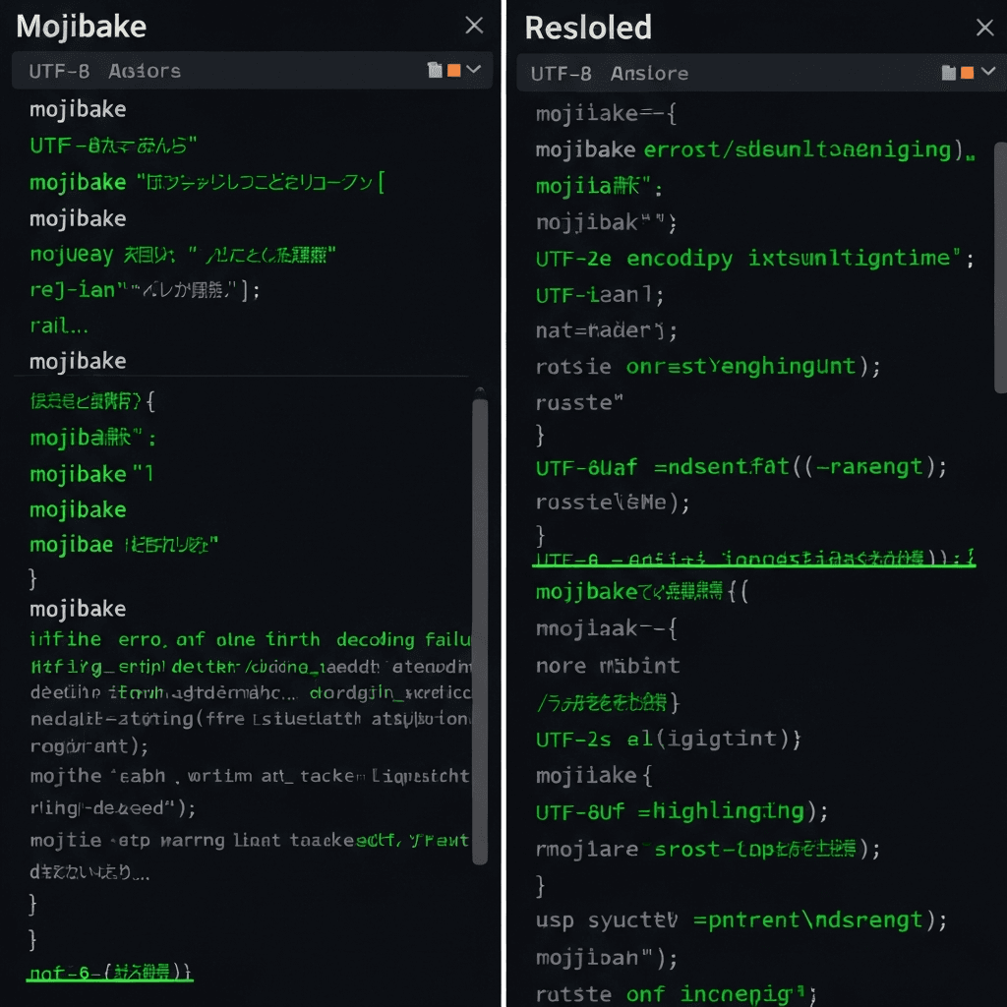Close the Mojibake panel
The image size is (1007, 1007).
tap(474, 26)
